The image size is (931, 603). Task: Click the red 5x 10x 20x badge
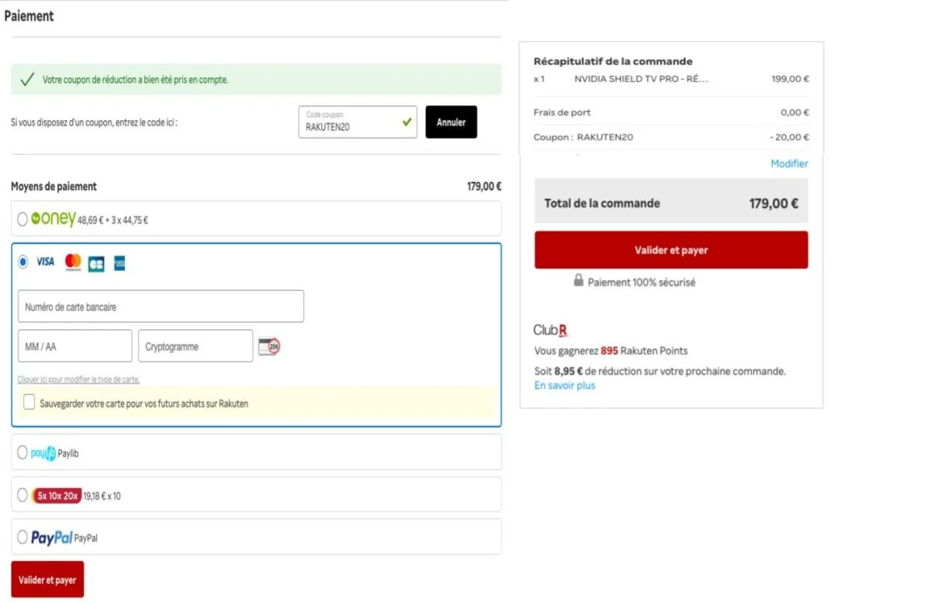(x=57, y=496)
